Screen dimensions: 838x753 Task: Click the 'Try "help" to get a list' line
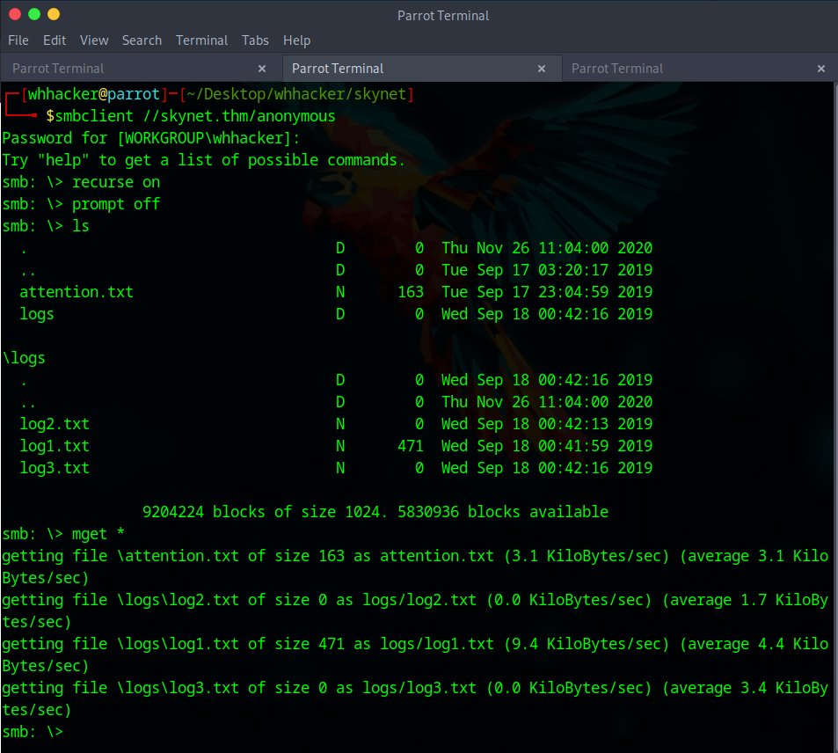pyautogui.click(x=204, y=160)
